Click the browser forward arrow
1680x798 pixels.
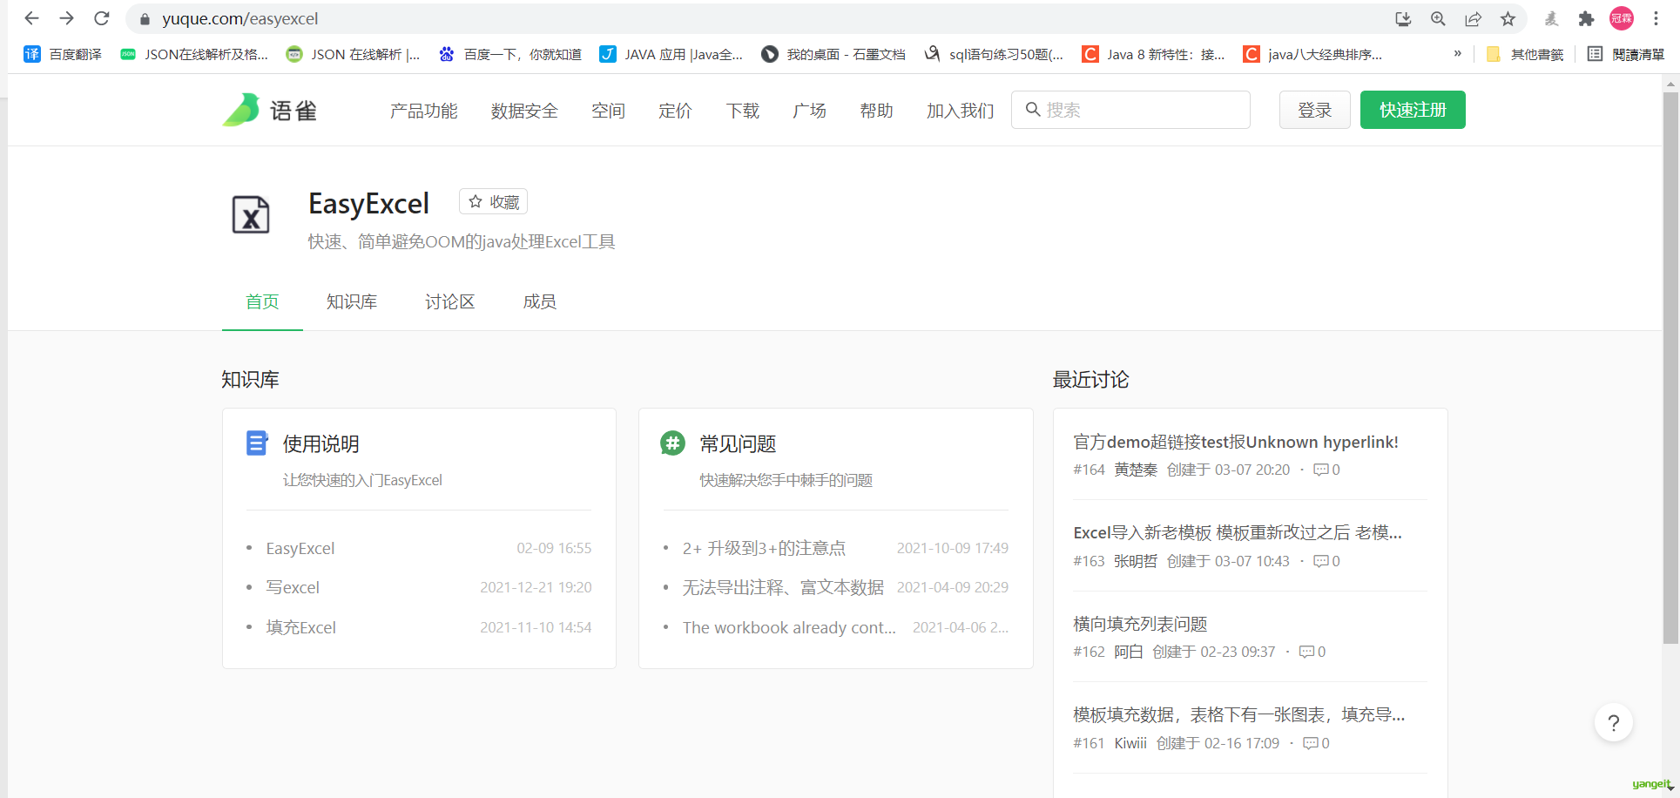point(66,18)
